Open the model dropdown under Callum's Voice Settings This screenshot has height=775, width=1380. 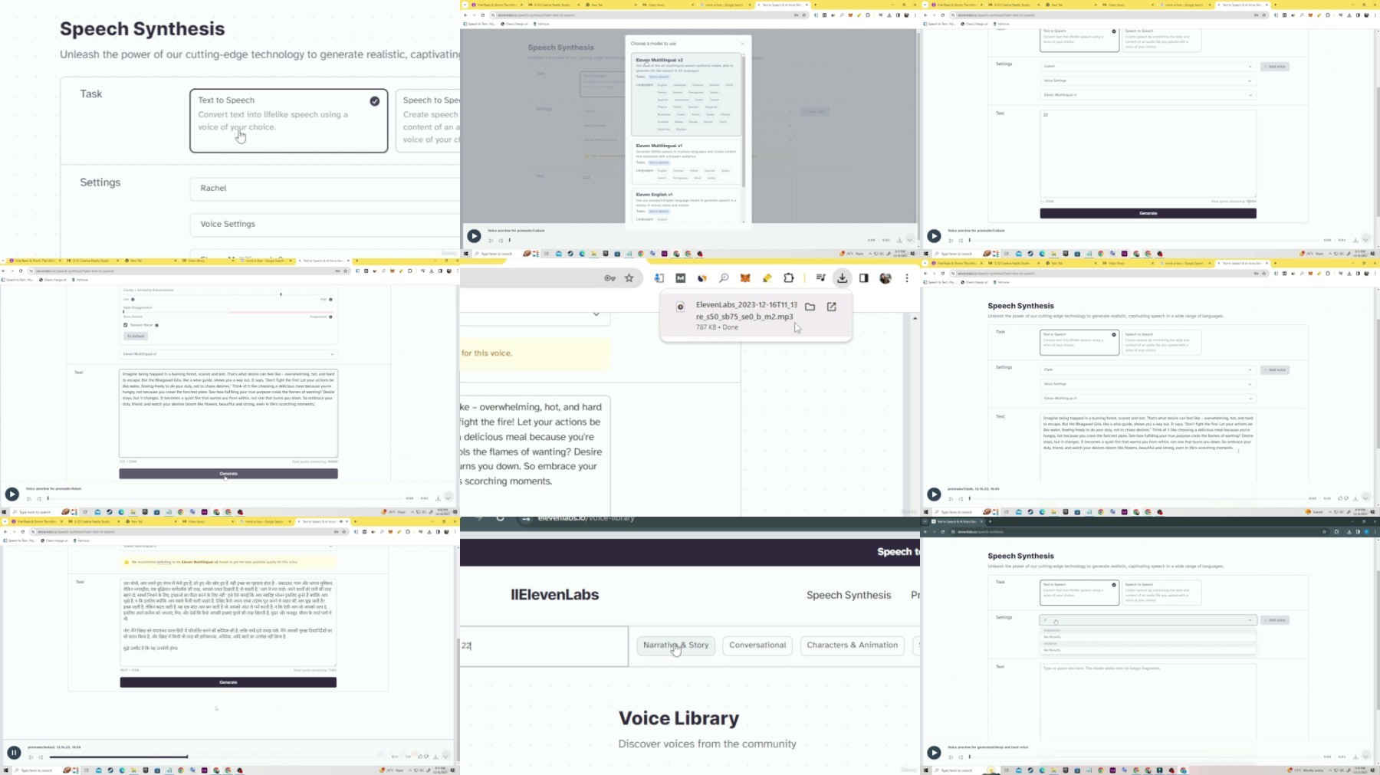pos(1148,95)
